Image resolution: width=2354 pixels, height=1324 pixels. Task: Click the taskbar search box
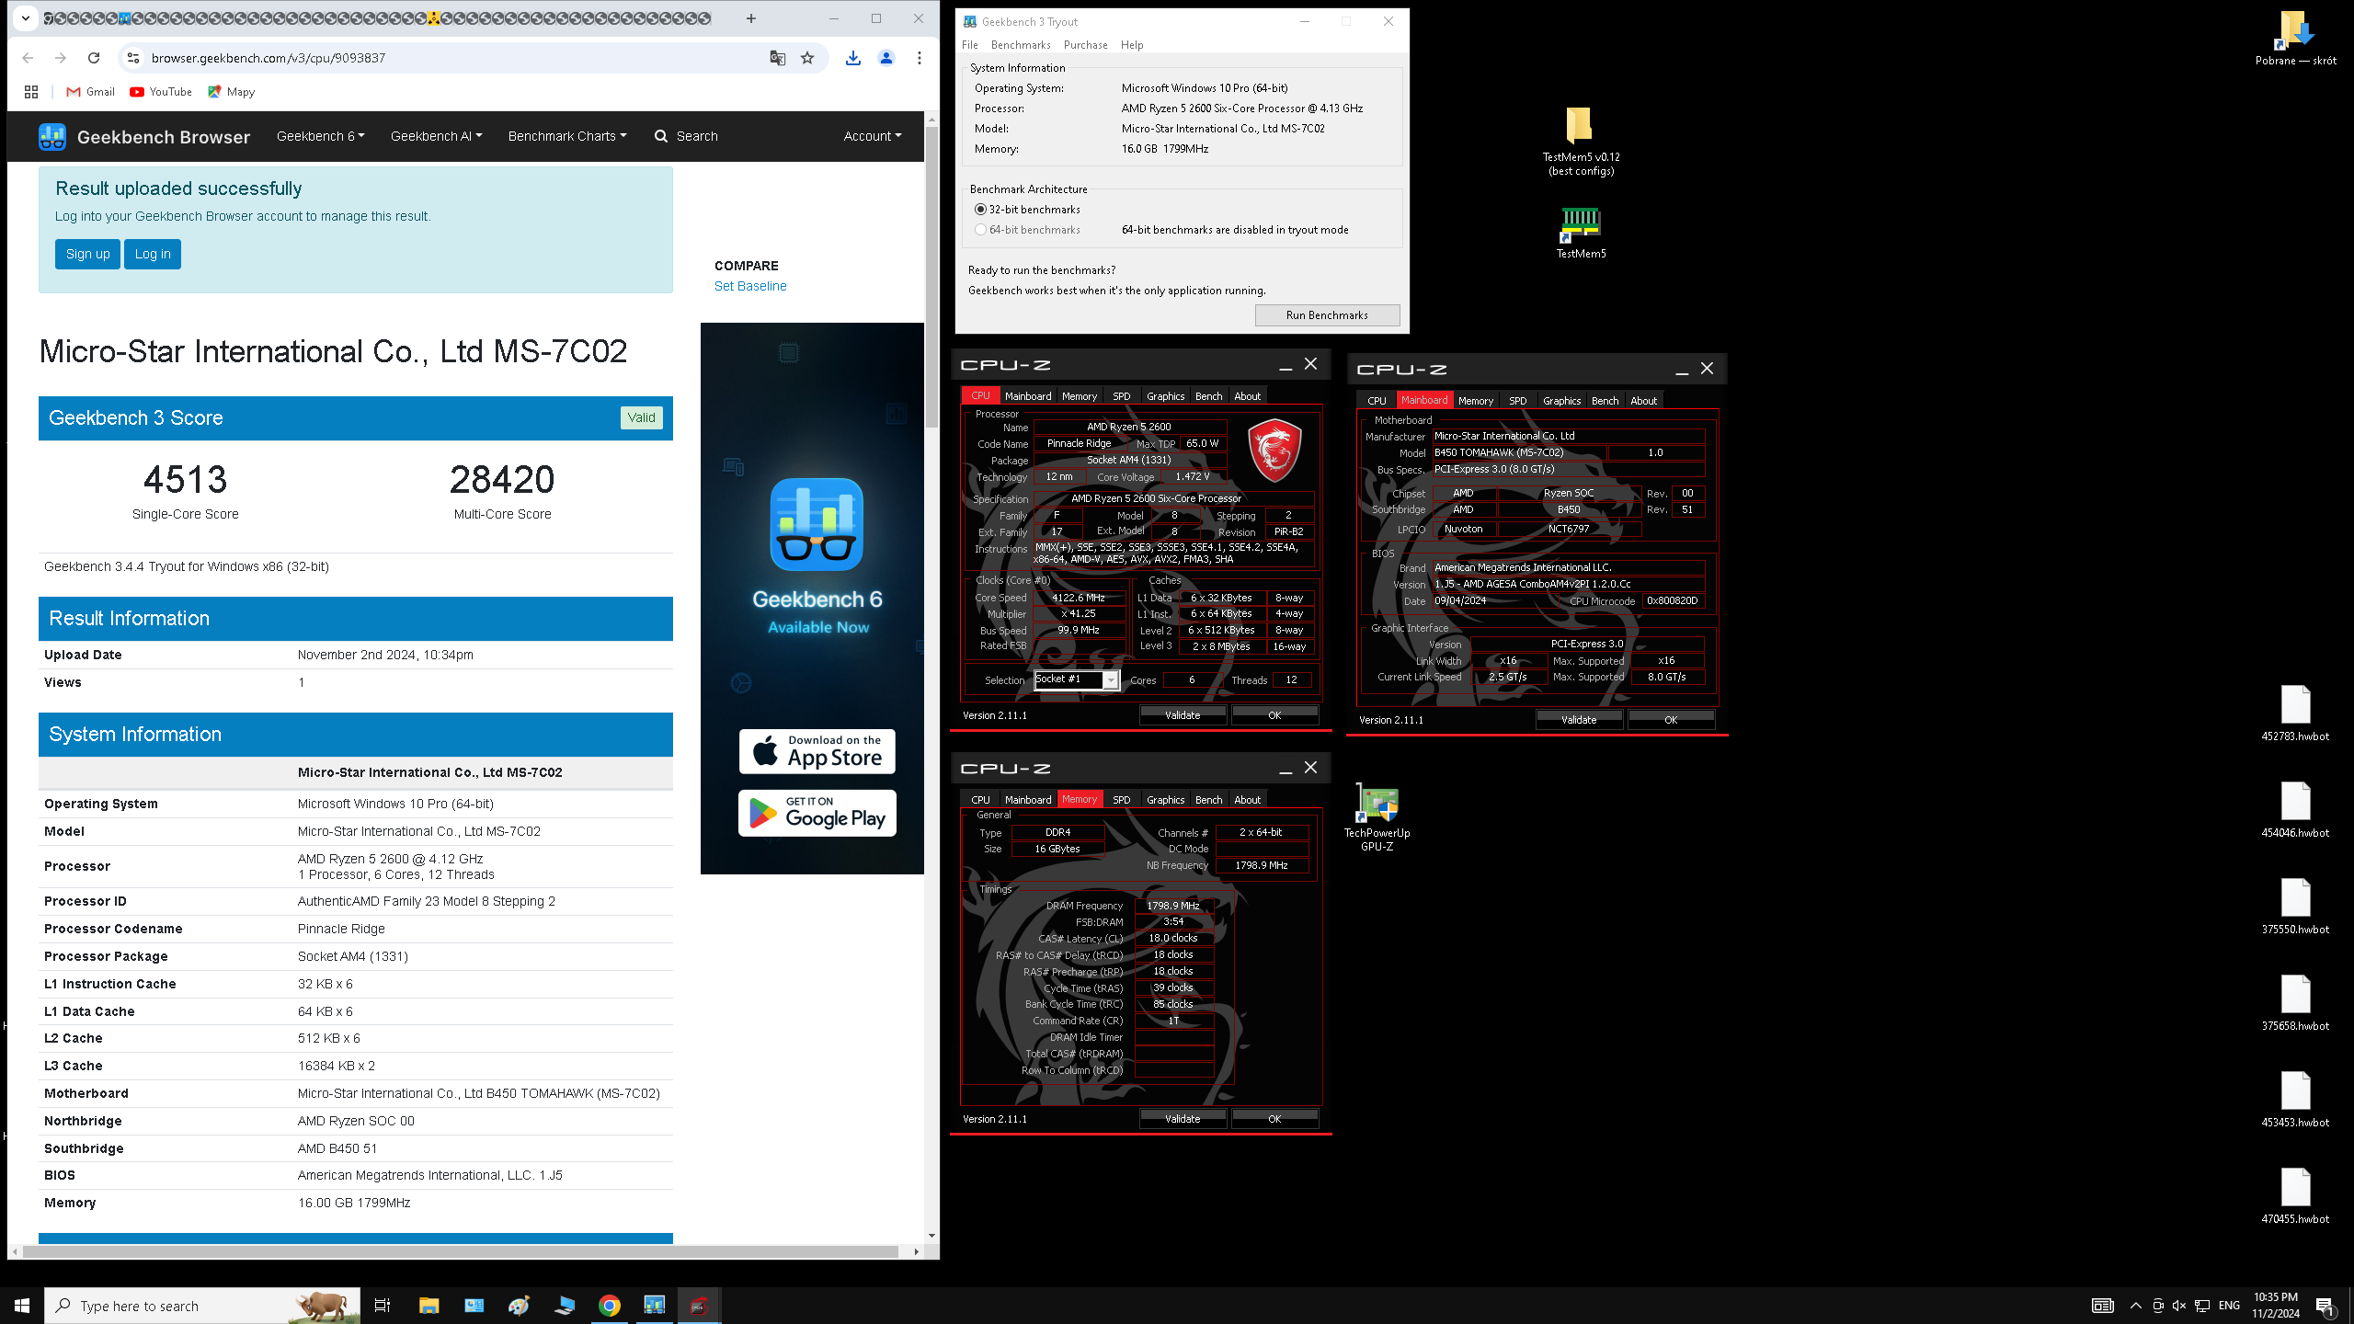[x=202, y=1306]
